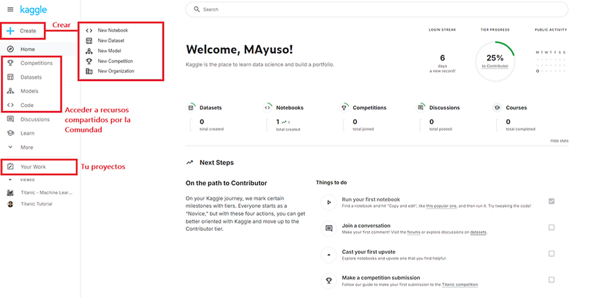The height and width of the screenshot is (298, 593).
Task: Open the Titanic competition link
Action: click(459, 284)
